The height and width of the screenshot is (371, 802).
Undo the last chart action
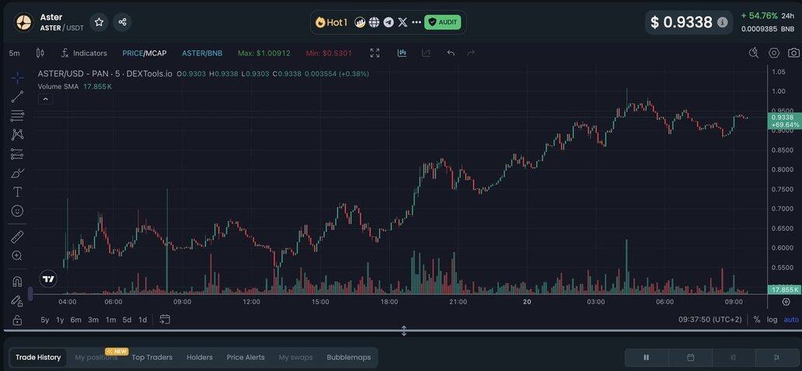(451, 53)
